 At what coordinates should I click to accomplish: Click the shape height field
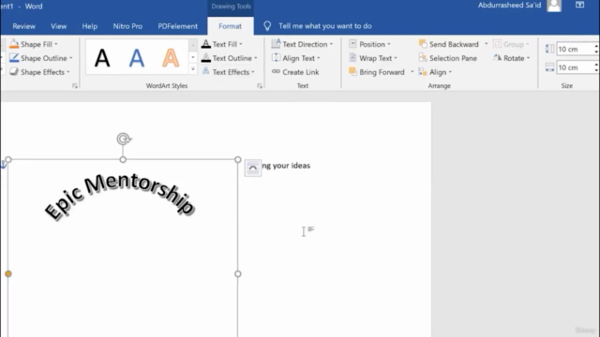tap(575, 49)
